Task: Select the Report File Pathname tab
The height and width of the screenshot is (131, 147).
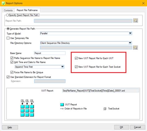Action: 27,10
